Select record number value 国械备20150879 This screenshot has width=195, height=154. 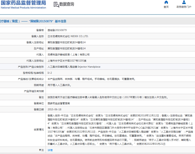57,30
